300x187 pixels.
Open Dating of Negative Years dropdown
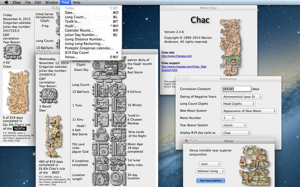point(242,96)
